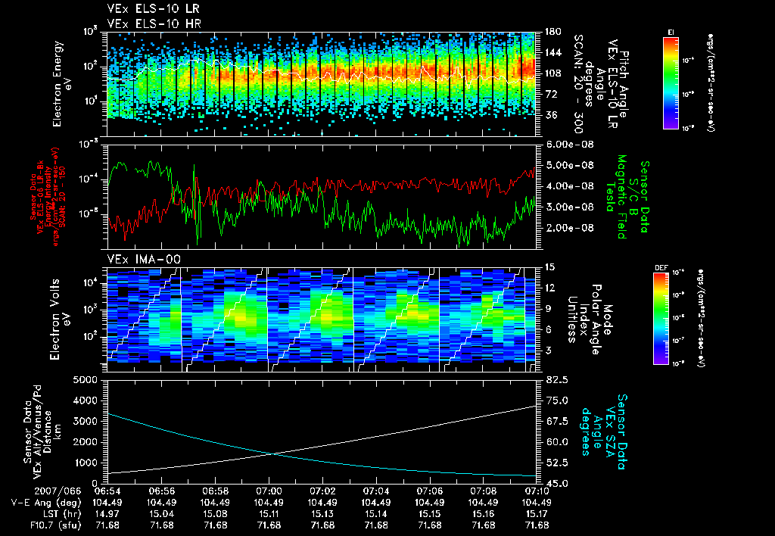This screenshot has height=536, width=775.
Task: Click the 07:06 time tick label
Action: pyautogui.click(x=430, y=491)
